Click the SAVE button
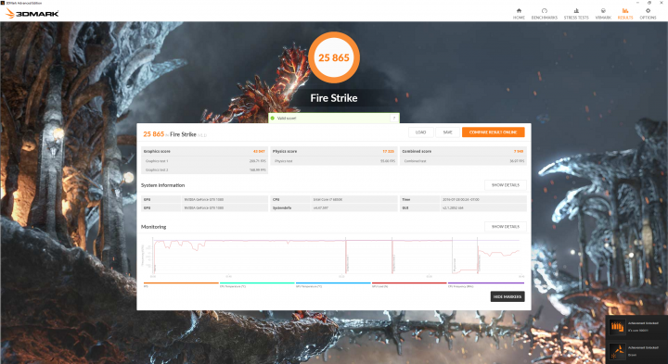Viewport: 668px width, 364px height. pos(447,132)
